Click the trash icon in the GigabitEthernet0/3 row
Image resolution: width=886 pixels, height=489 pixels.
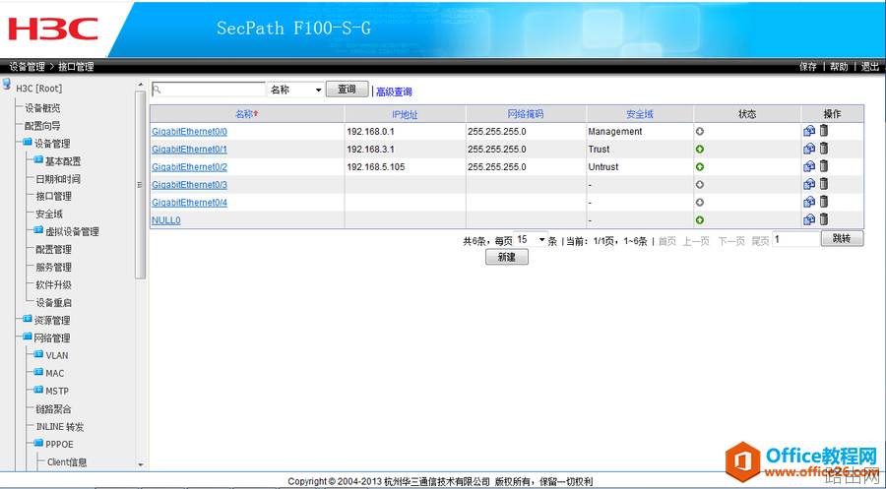(824, 184)
